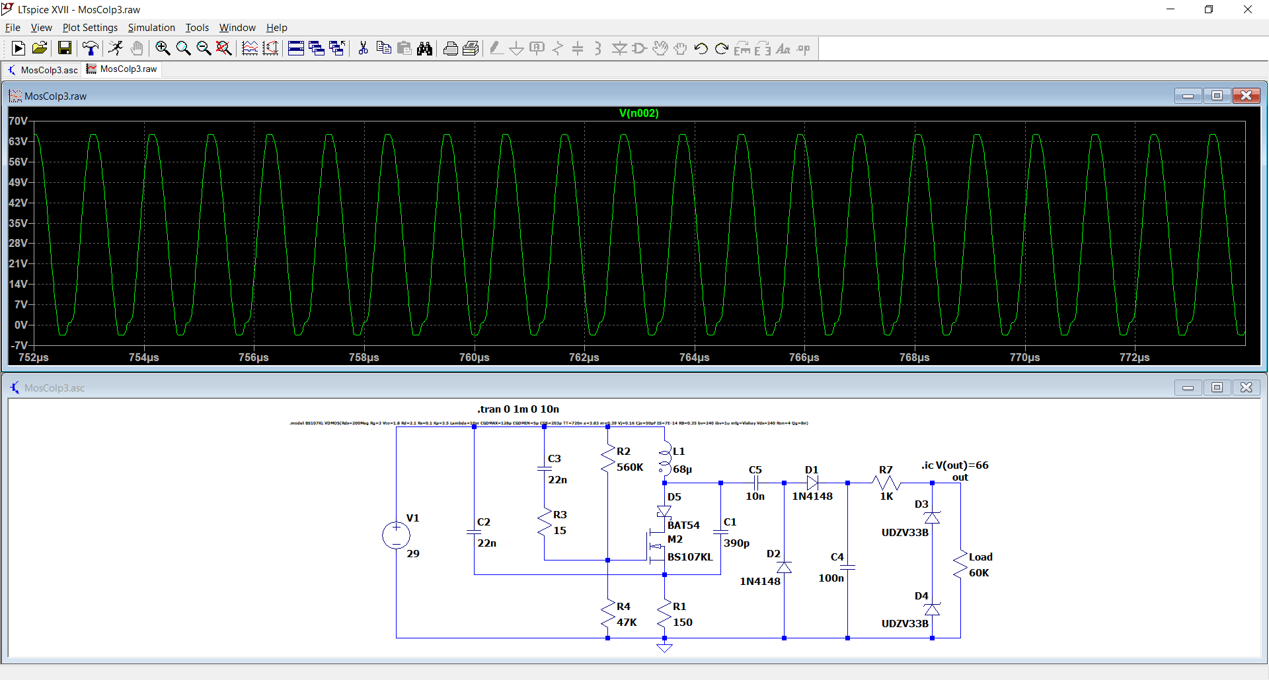Select the Drag closed-hand tool
1269x680 pixels.
(681, 48)
